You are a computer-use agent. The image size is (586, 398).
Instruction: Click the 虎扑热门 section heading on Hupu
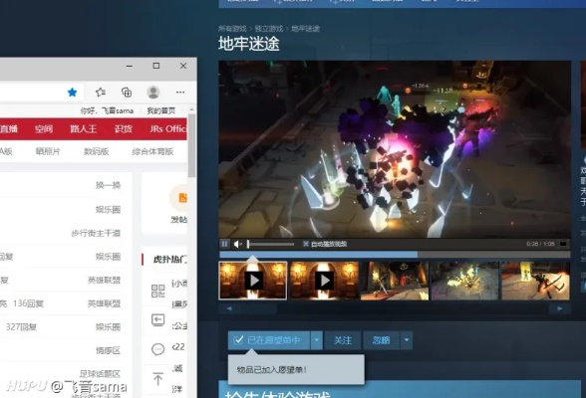pos(169,260)
